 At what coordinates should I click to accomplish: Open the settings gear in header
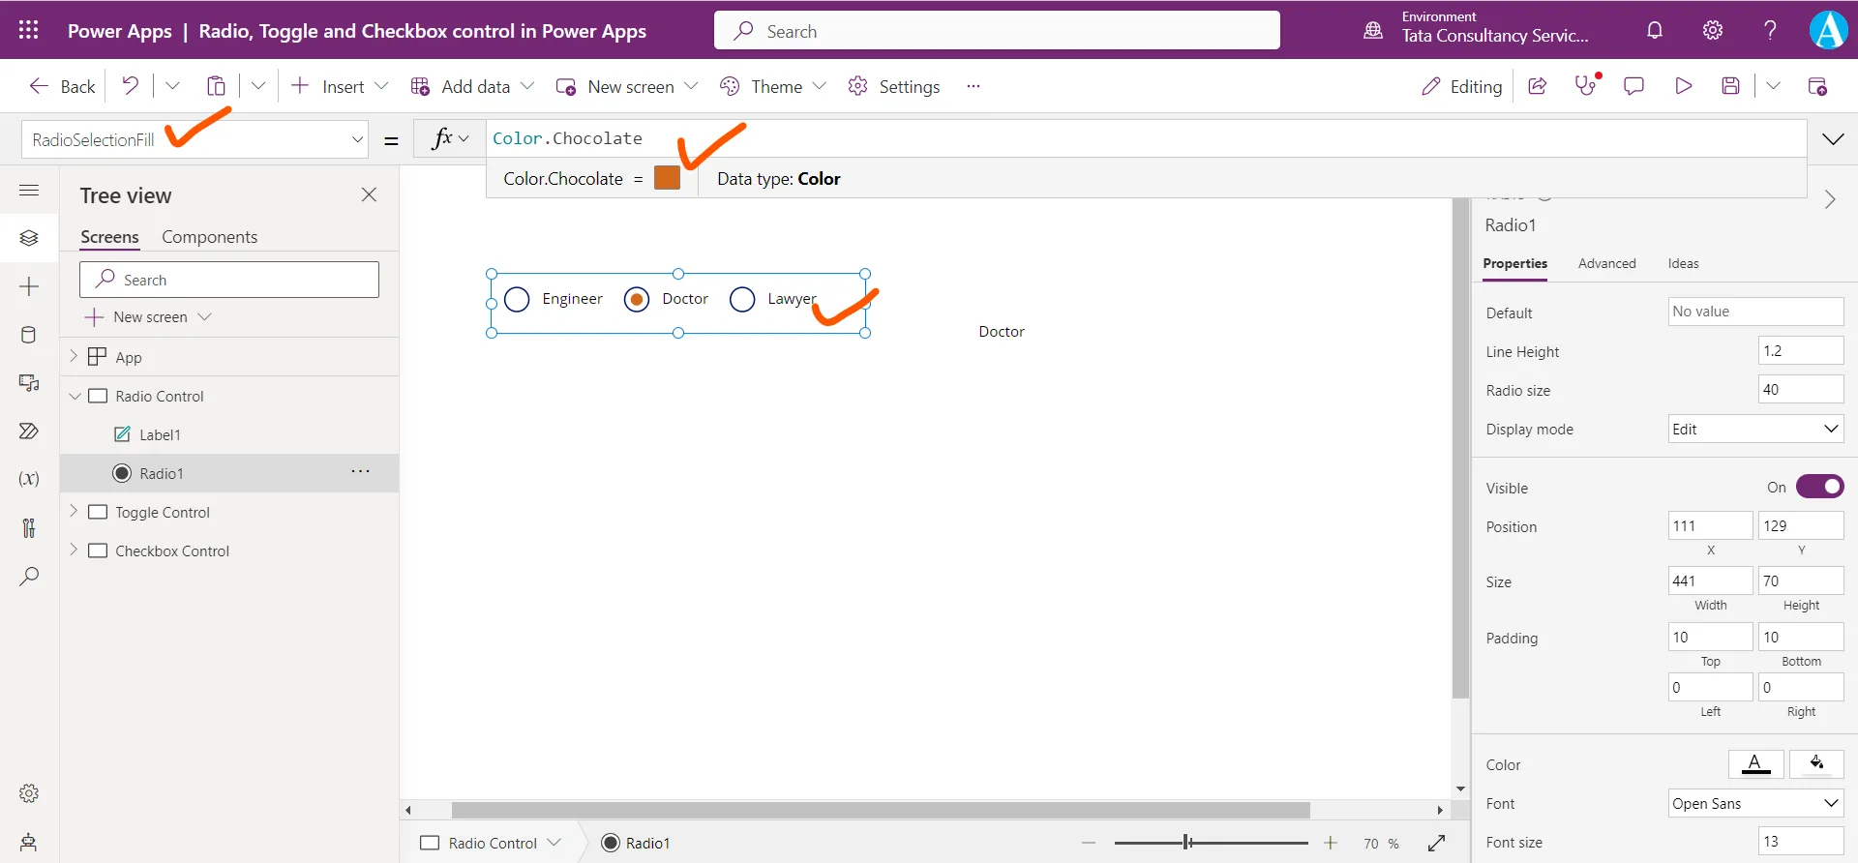1713,30
